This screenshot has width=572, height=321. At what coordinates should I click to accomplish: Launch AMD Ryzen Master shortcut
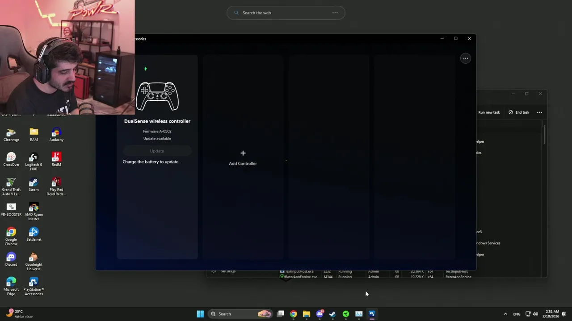click(x=34, y=212)
